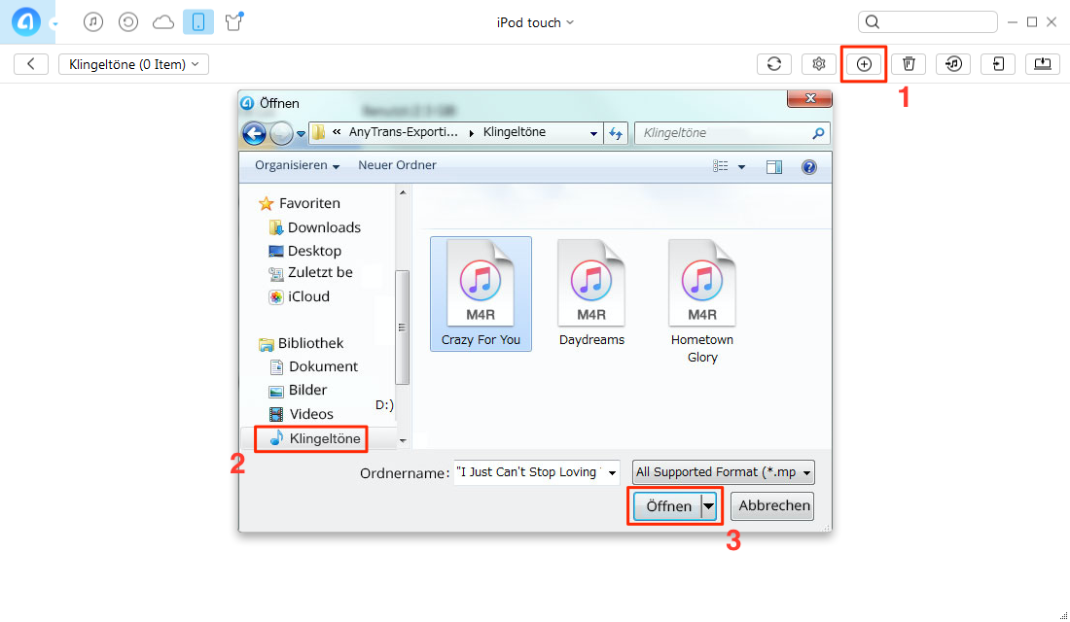This screenshot has width=1070, height=622.
Task: Select the Hometown Glory file
Action: [701, 302]
